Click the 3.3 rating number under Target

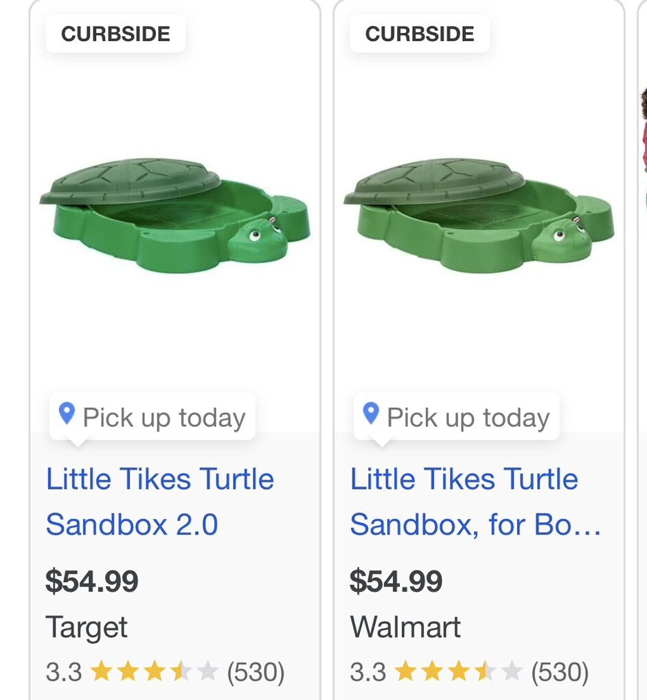63,673
